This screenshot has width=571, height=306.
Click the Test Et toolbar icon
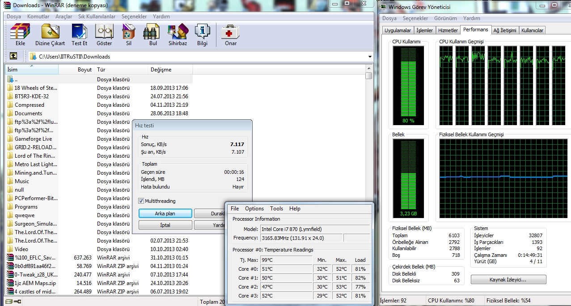pyautogui.click(x=79, y=32)
